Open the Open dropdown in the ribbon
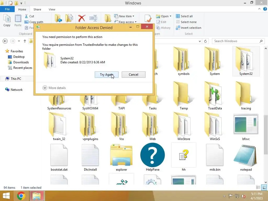268x201 pixels. point(164,16)
